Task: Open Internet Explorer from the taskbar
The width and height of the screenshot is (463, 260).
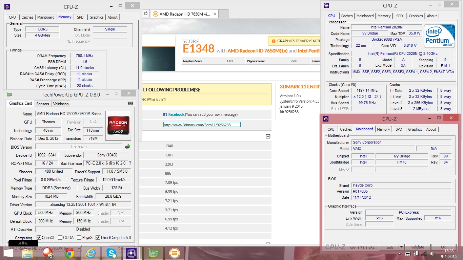Action: click(x=90, y=253)
